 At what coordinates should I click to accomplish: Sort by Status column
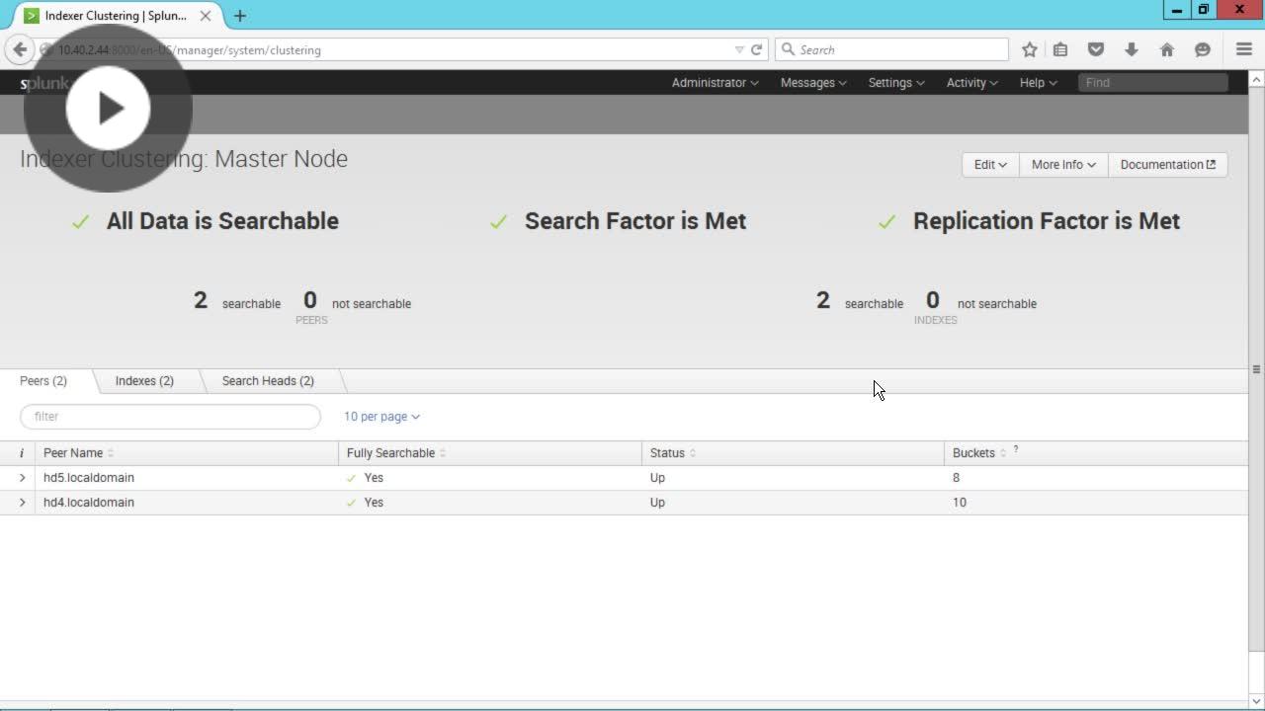pyautogui.click(x=673, y=453)
